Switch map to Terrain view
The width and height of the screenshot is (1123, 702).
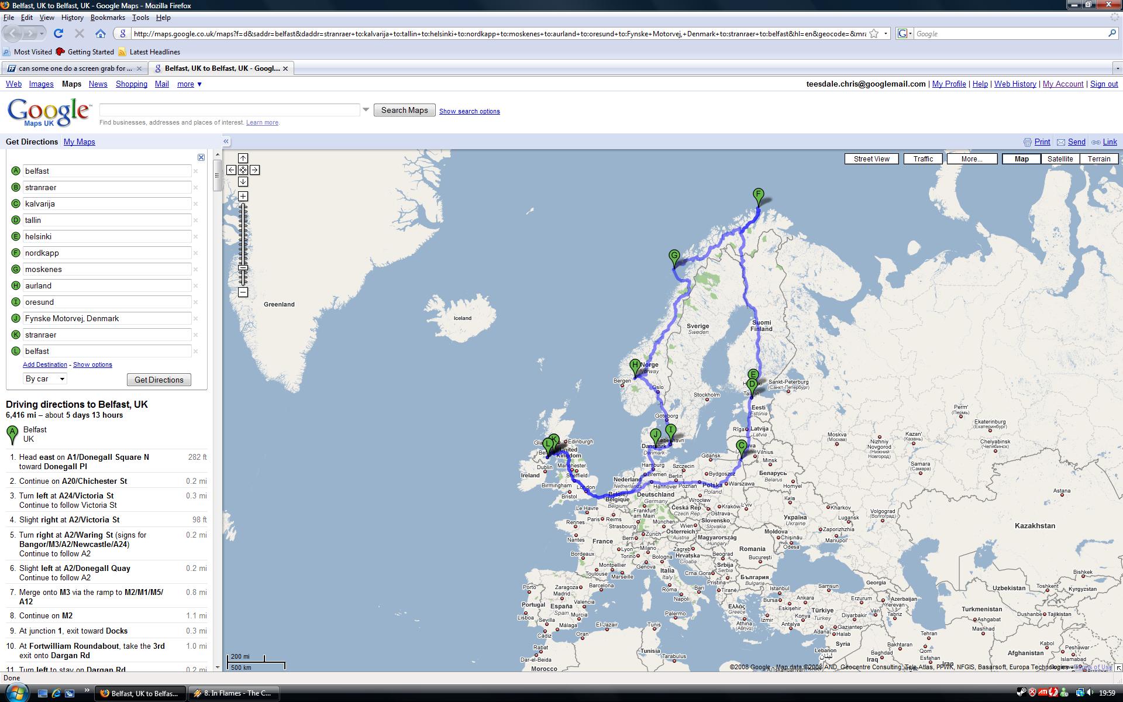pyautogui.click(x=1099, y=159)
